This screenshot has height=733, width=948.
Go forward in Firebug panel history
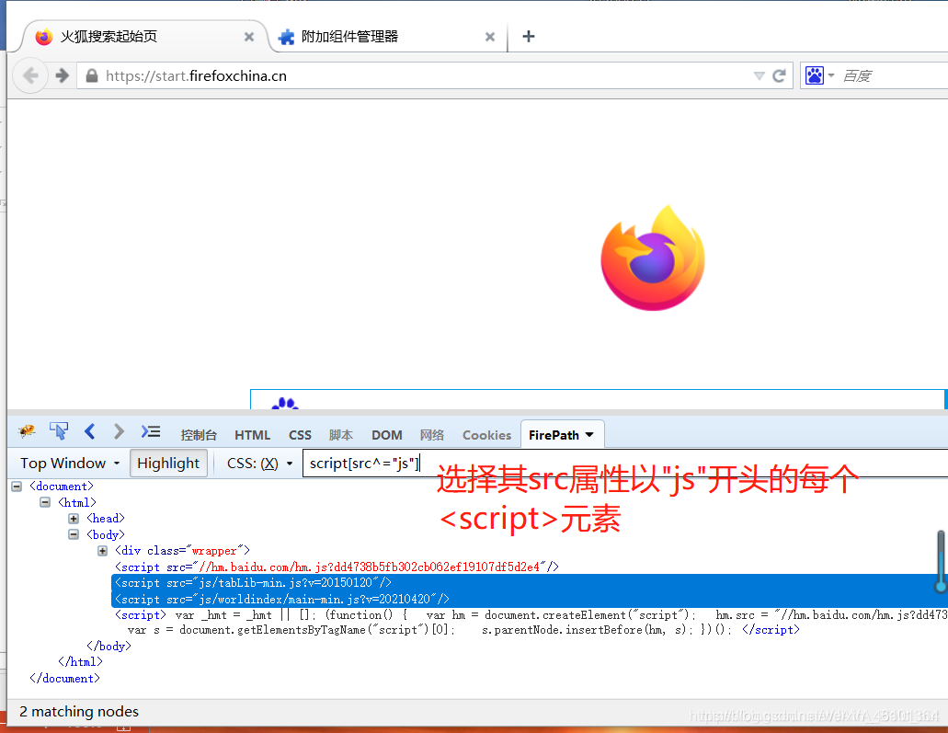tap(120, 431)
